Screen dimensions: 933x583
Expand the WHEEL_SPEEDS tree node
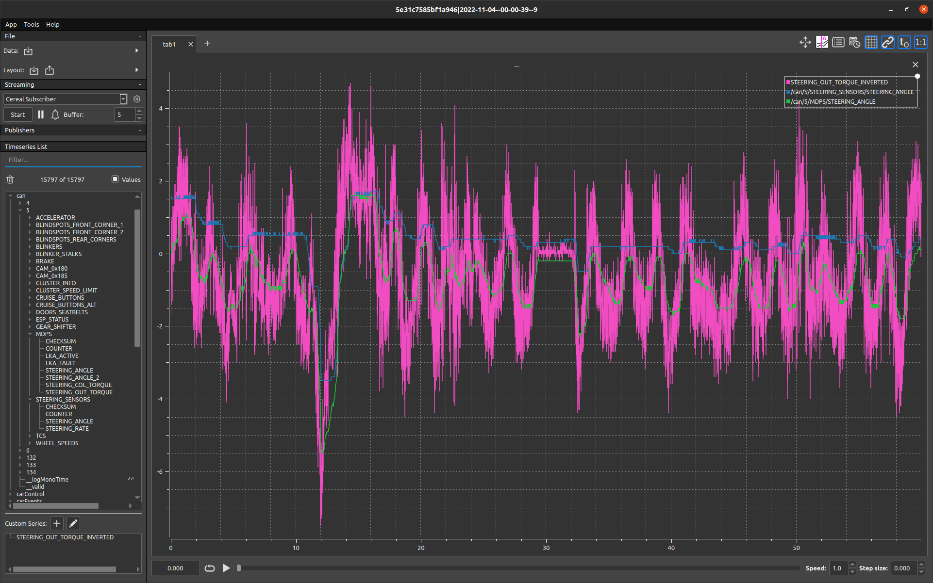30,443
